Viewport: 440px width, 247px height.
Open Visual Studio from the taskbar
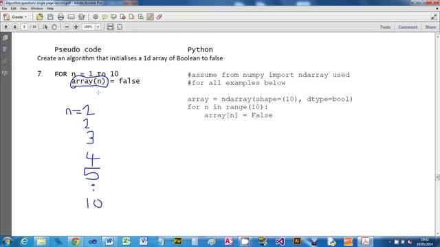coord(280,242)
